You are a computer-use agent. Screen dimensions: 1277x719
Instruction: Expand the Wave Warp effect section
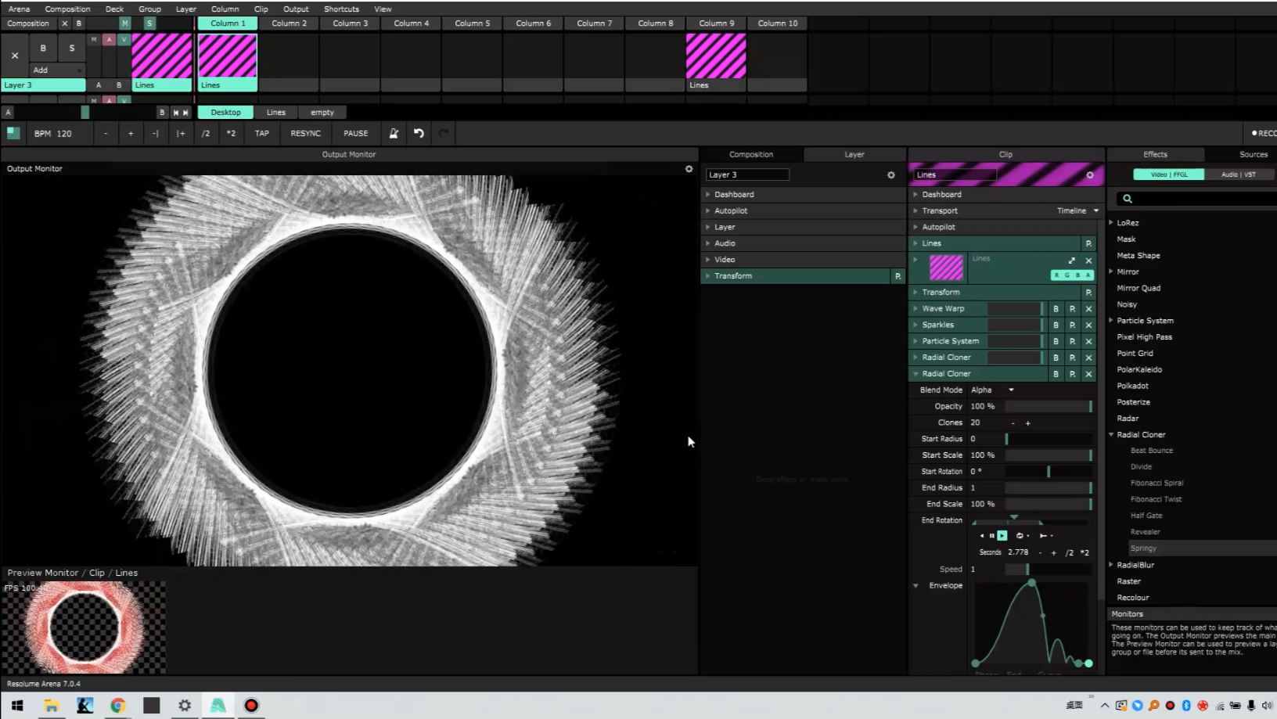tap(915, 309)
